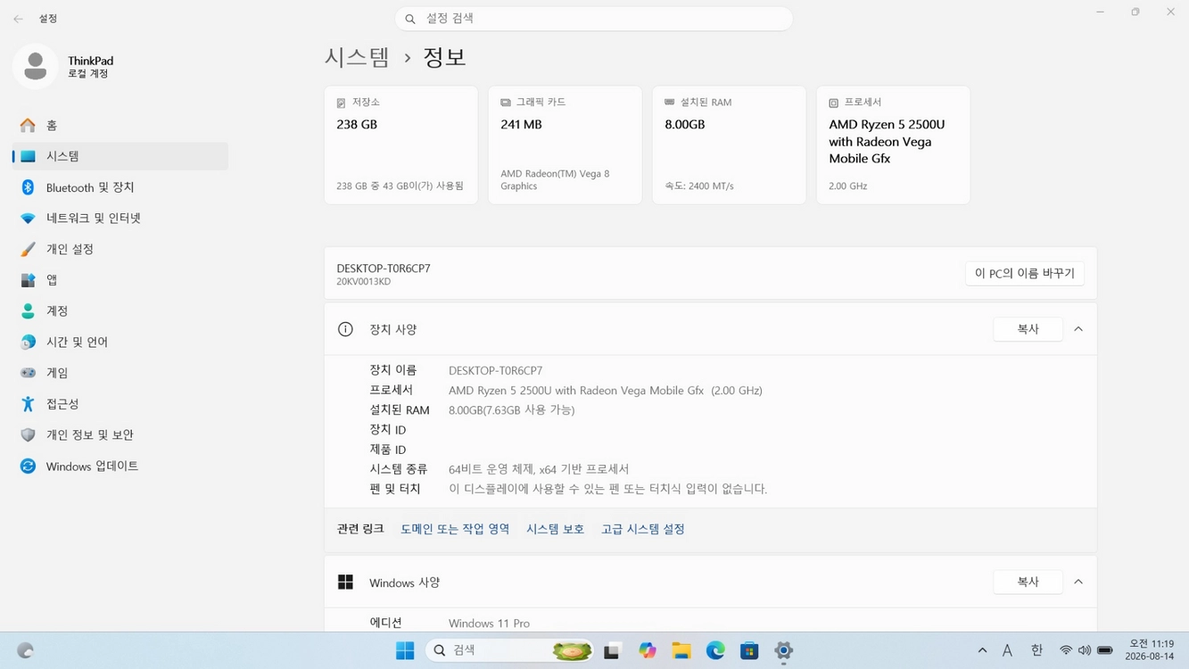
Task: Open the Windows Start menu
Action: [405, 651]
